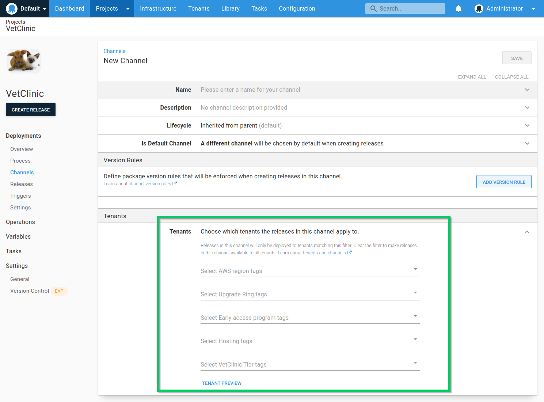Open the Select VetClinic Tier tags dropdown

coord(415,363)
